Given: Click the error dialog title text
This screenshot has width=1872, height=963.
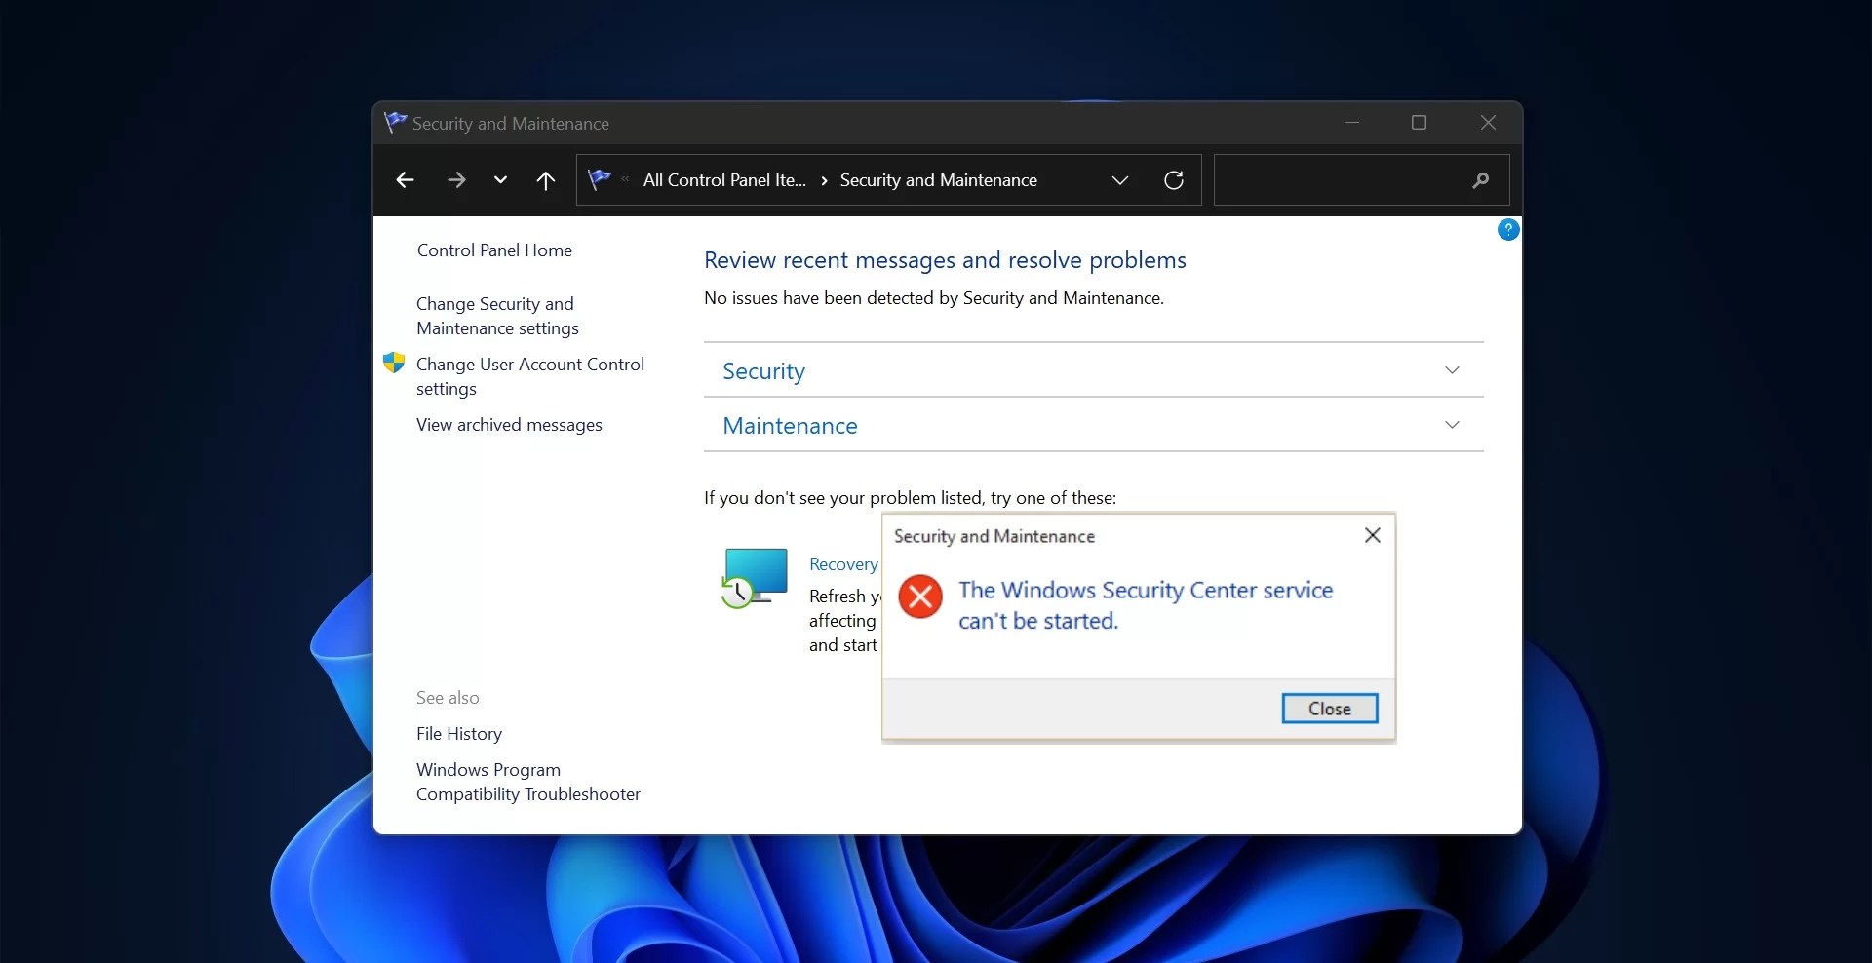Looking at the screenshot, I should tap(994, 536).
